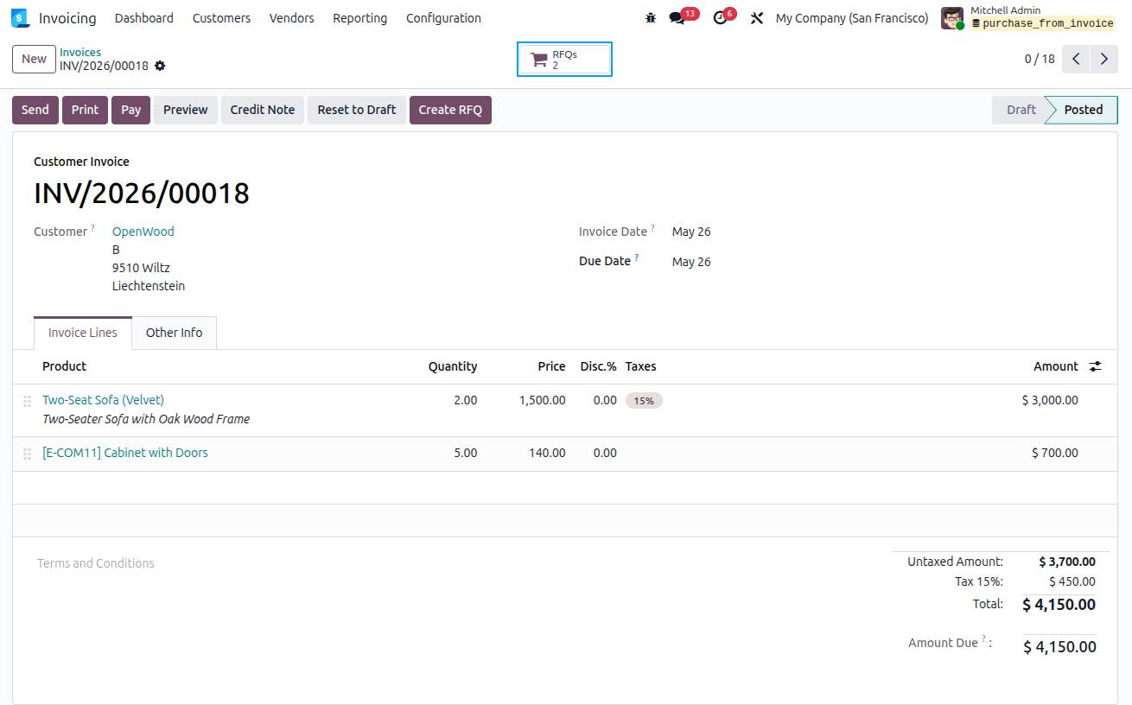Click the $ 3,000.00 amount cell
The width and height of the screenshot is (1132, 705).
[1050, 400]
